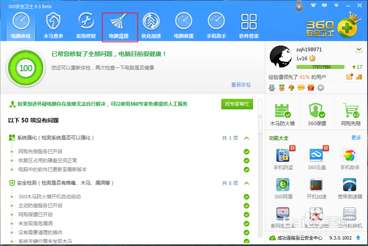This screenshot has width=368, height=246.
Task: Open the 电脑体检 tab
Action: [x=21, y=26]
